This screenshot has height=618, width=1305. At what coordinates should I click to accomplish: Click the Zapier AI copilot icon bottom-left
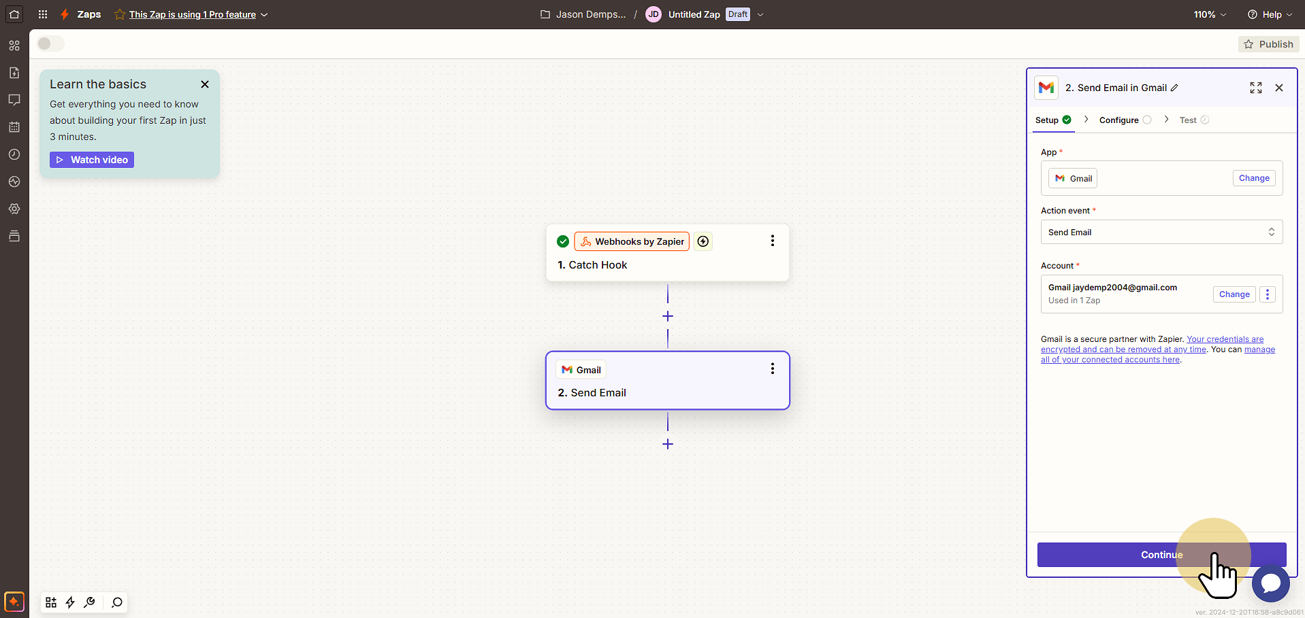(14, 602)
